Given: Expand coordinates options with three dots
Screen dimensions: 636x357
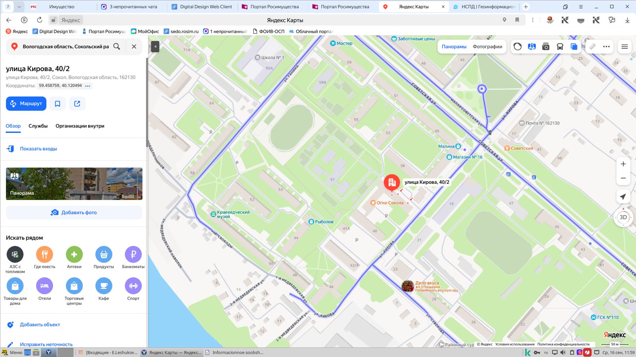Looking at the screenshot, I should (x=88, y=86).
